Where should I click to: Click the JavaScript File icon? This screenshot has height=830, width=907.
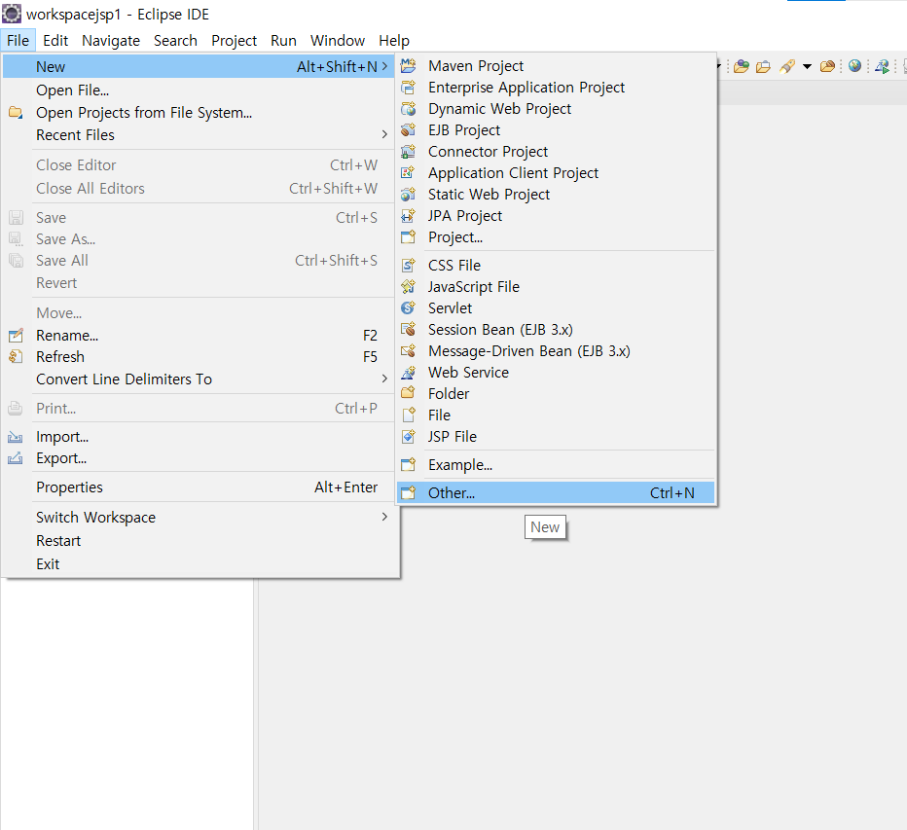click(x=409, y=287)
